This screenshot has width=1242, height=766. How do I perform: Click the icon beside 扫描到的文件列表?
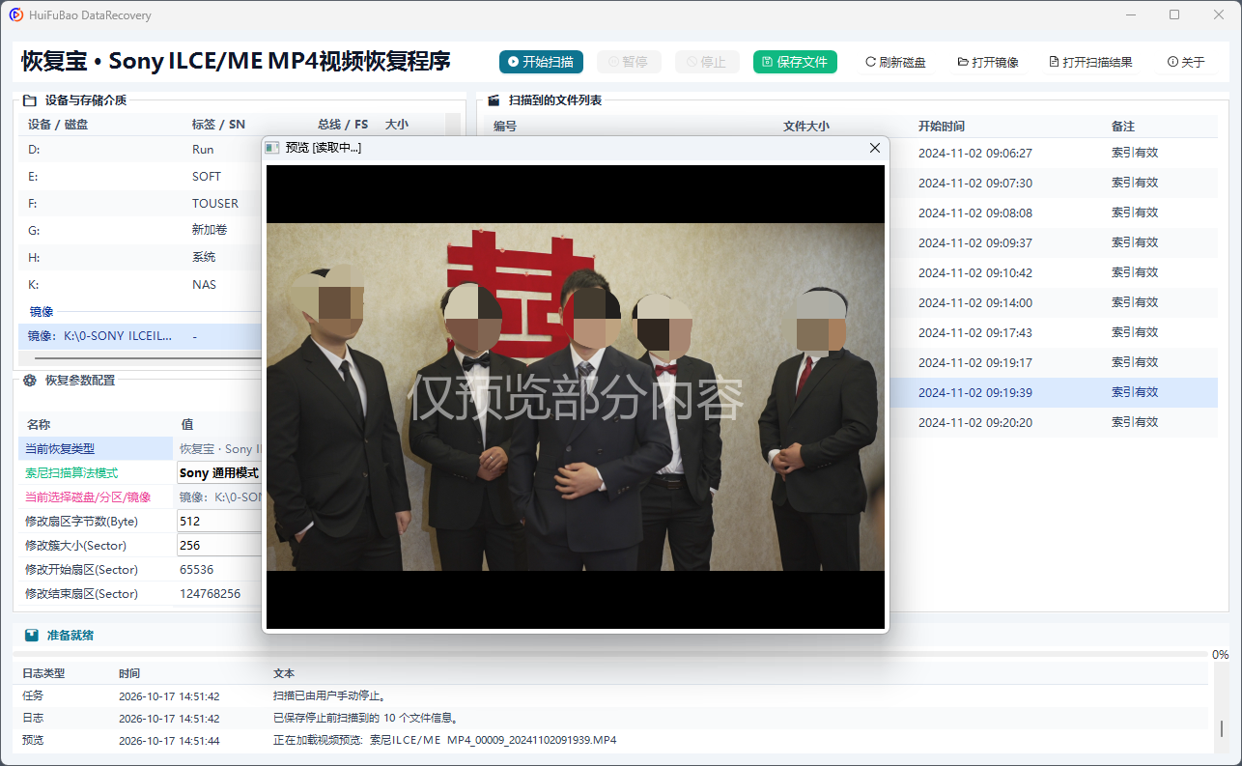click(x=494, y=99)
